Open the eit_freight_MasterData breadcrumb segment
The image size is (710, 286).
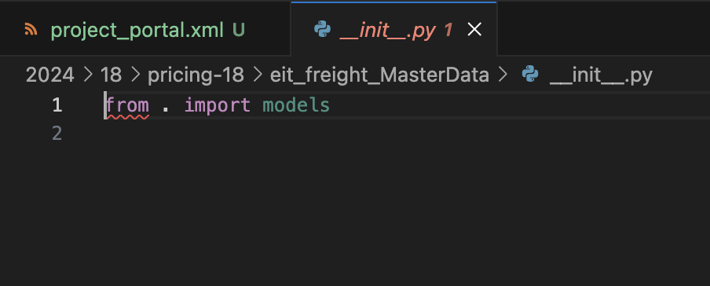379,75
